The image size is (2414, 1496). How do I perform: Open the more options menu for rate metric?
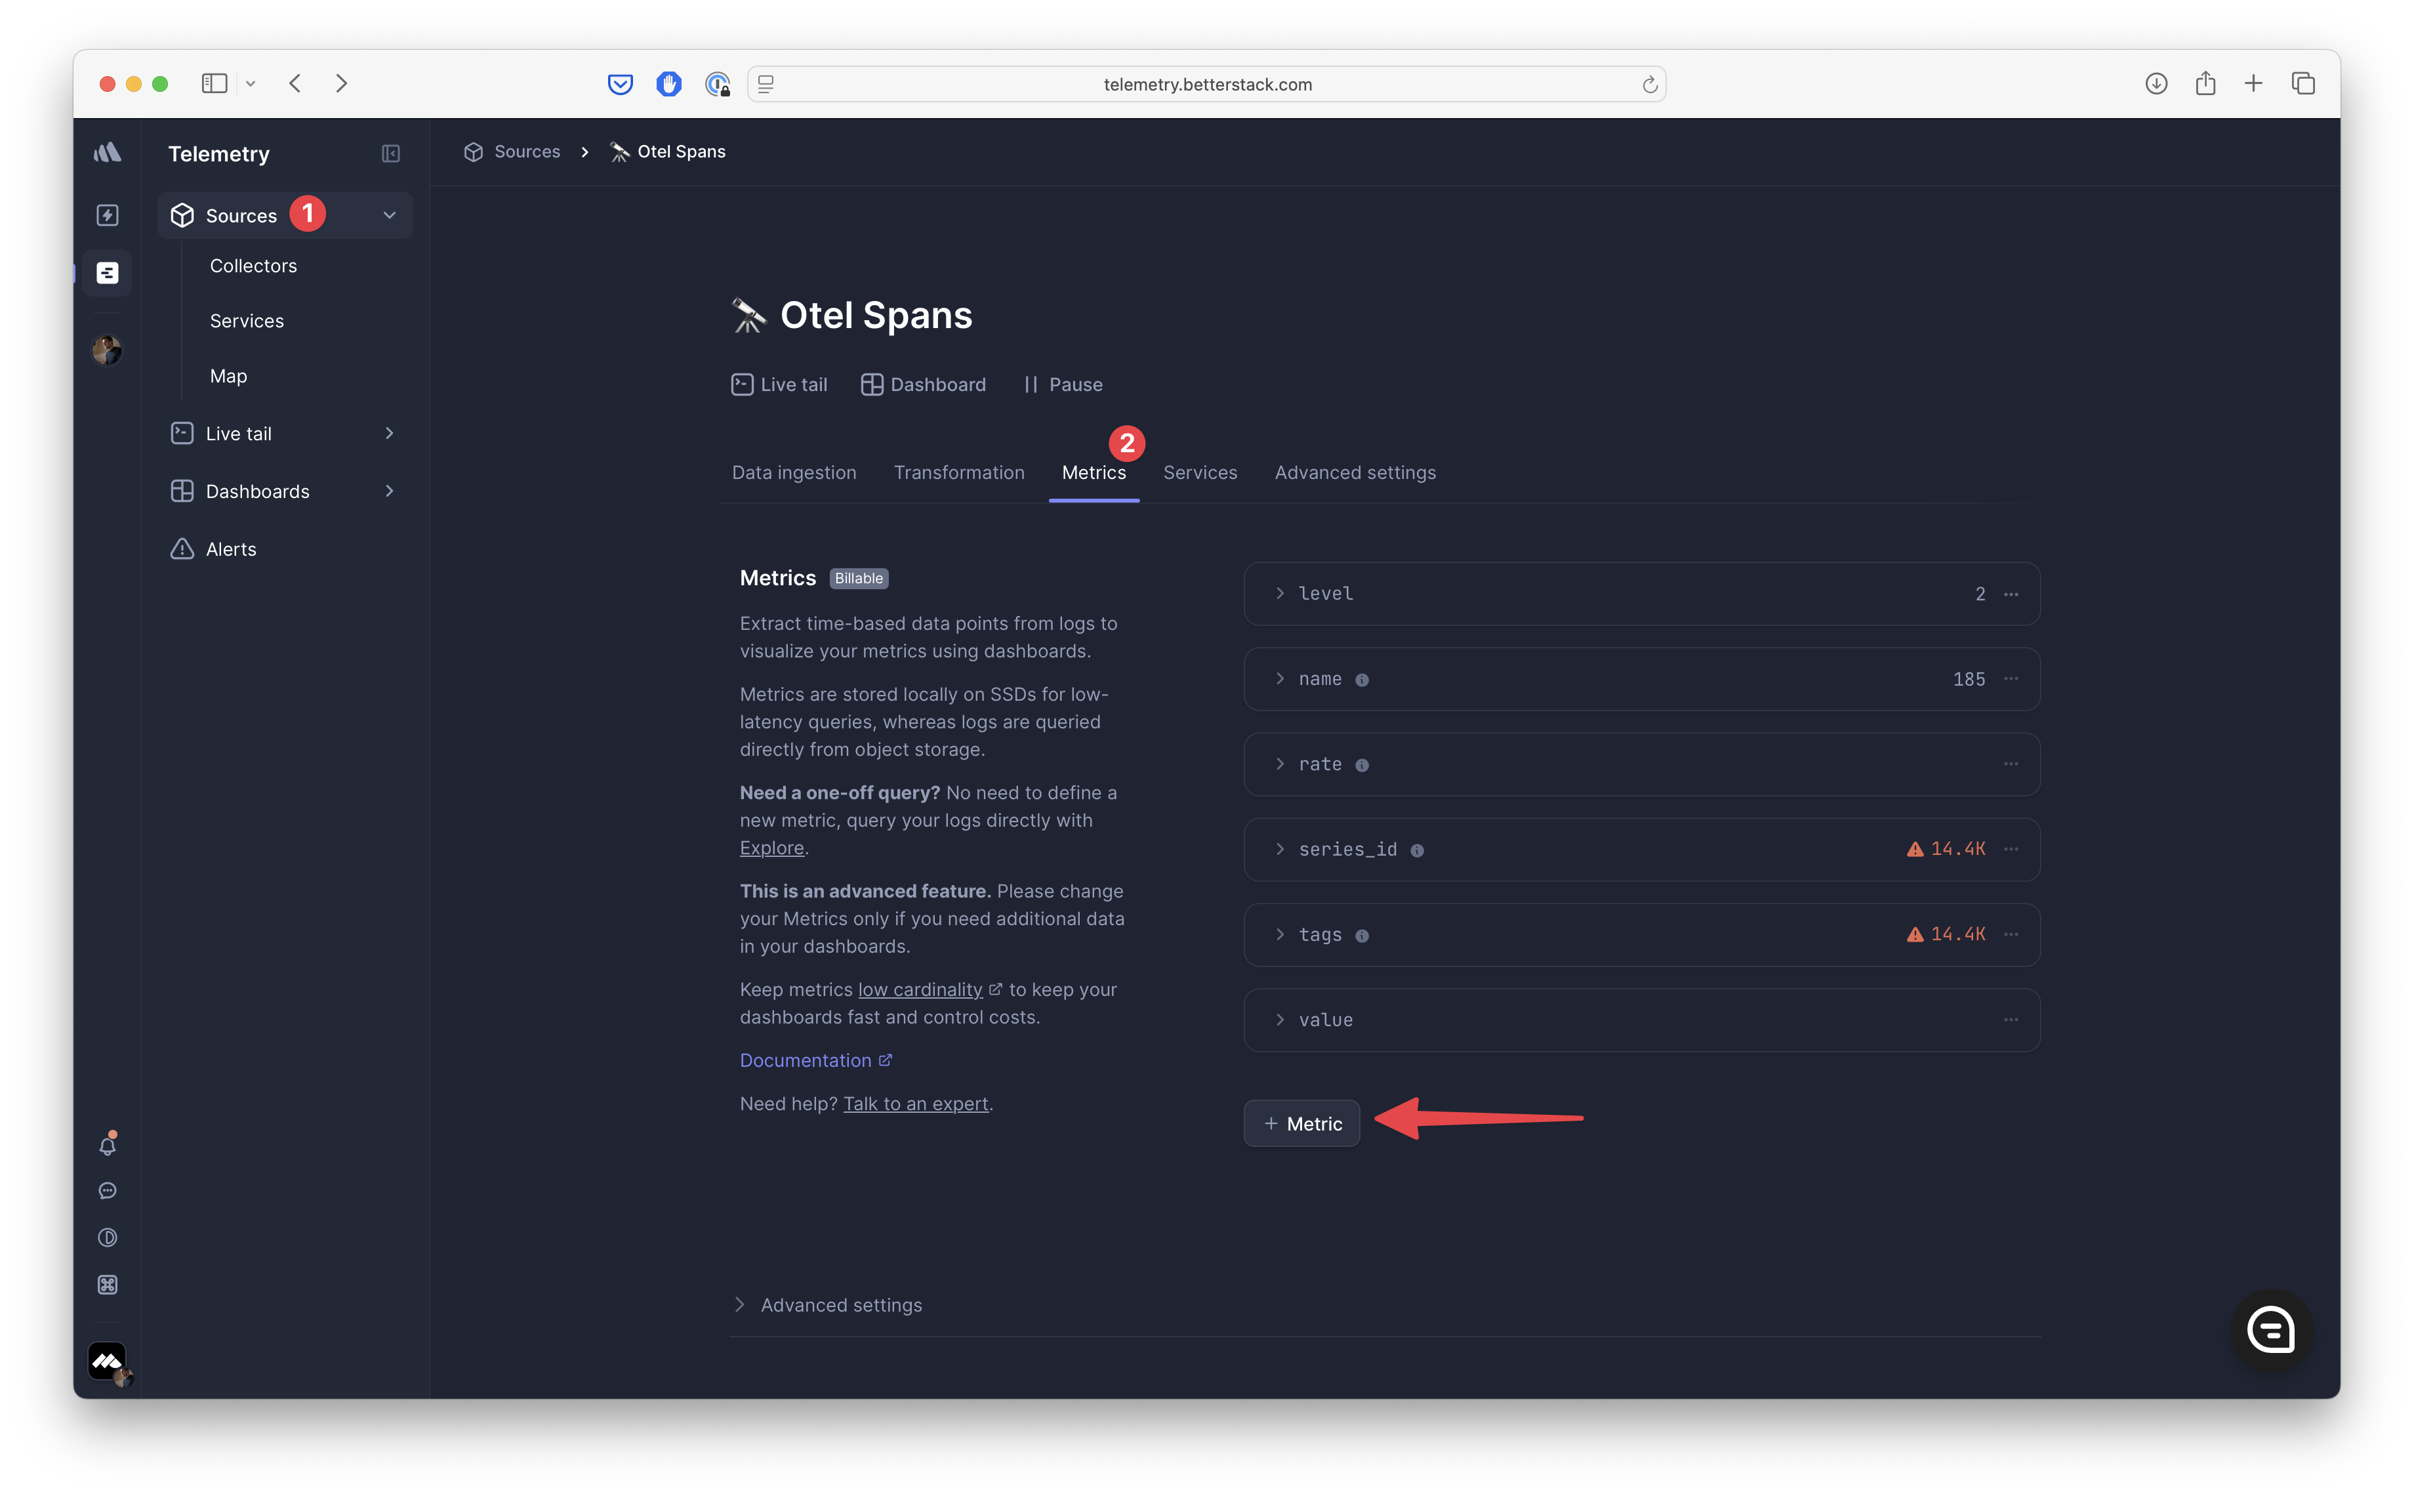[2011, 764]
